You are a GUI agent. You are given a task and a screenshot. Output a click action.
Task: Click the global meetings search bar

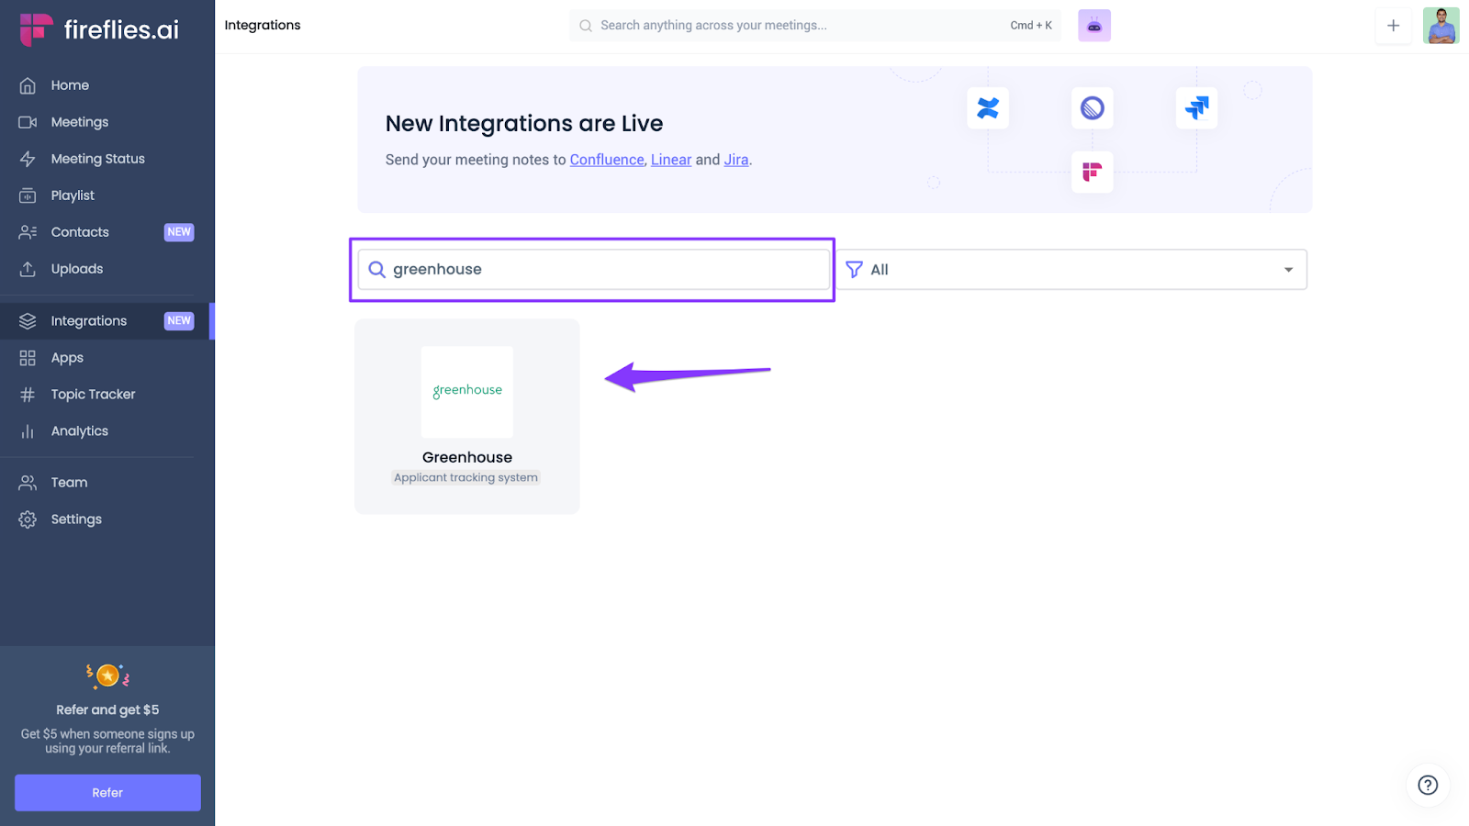799,26
